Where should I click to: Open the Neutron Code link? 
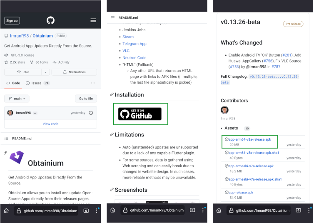coord(135,57)
